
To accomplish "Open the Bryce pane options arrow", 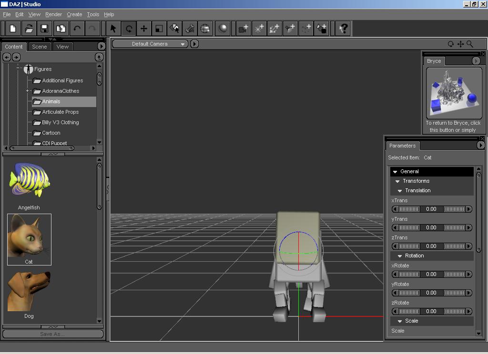I will (x=476, y=61).
